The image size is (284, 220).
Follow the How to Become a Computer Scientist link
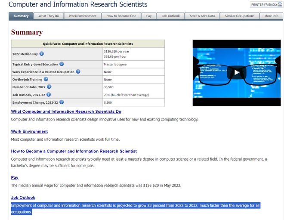click(x=74, y=151)
